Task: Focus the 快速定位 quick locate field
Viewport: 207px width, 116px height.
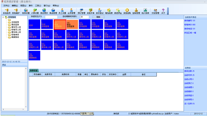Action: click(x=51, y=17)
